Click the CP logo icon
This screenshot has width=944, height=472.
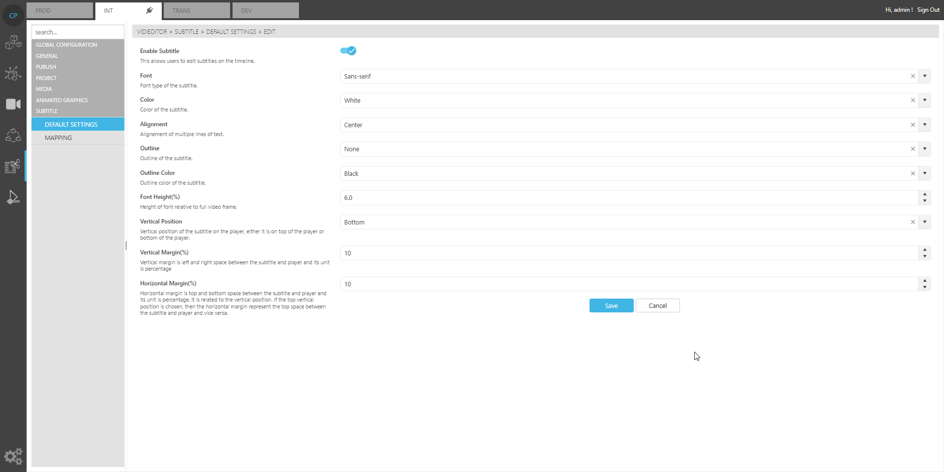coord(13,16)
